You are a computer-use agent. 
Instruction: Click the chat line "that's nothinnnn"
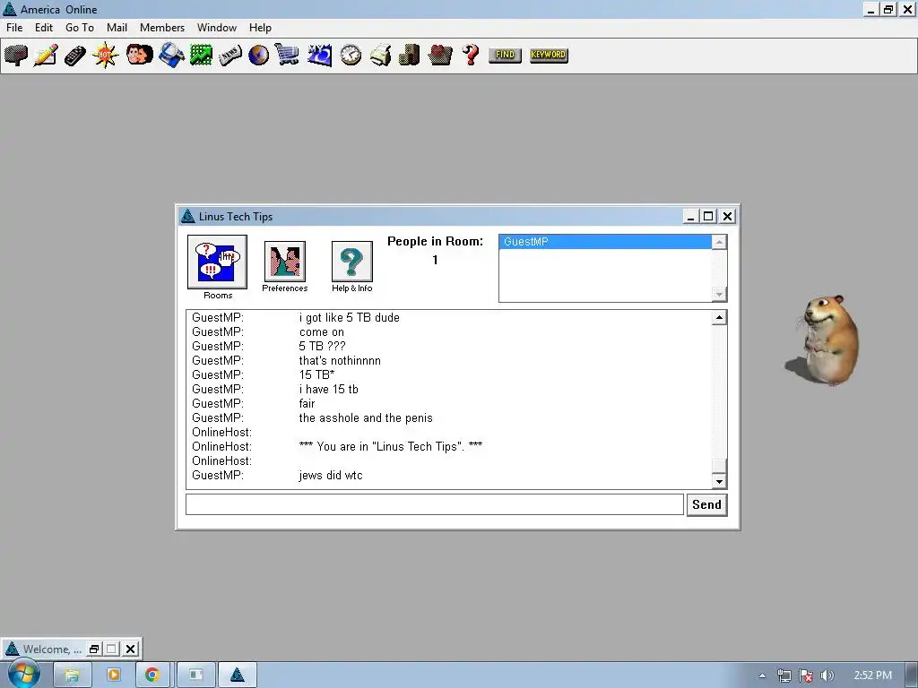click(x=340, y=360)
